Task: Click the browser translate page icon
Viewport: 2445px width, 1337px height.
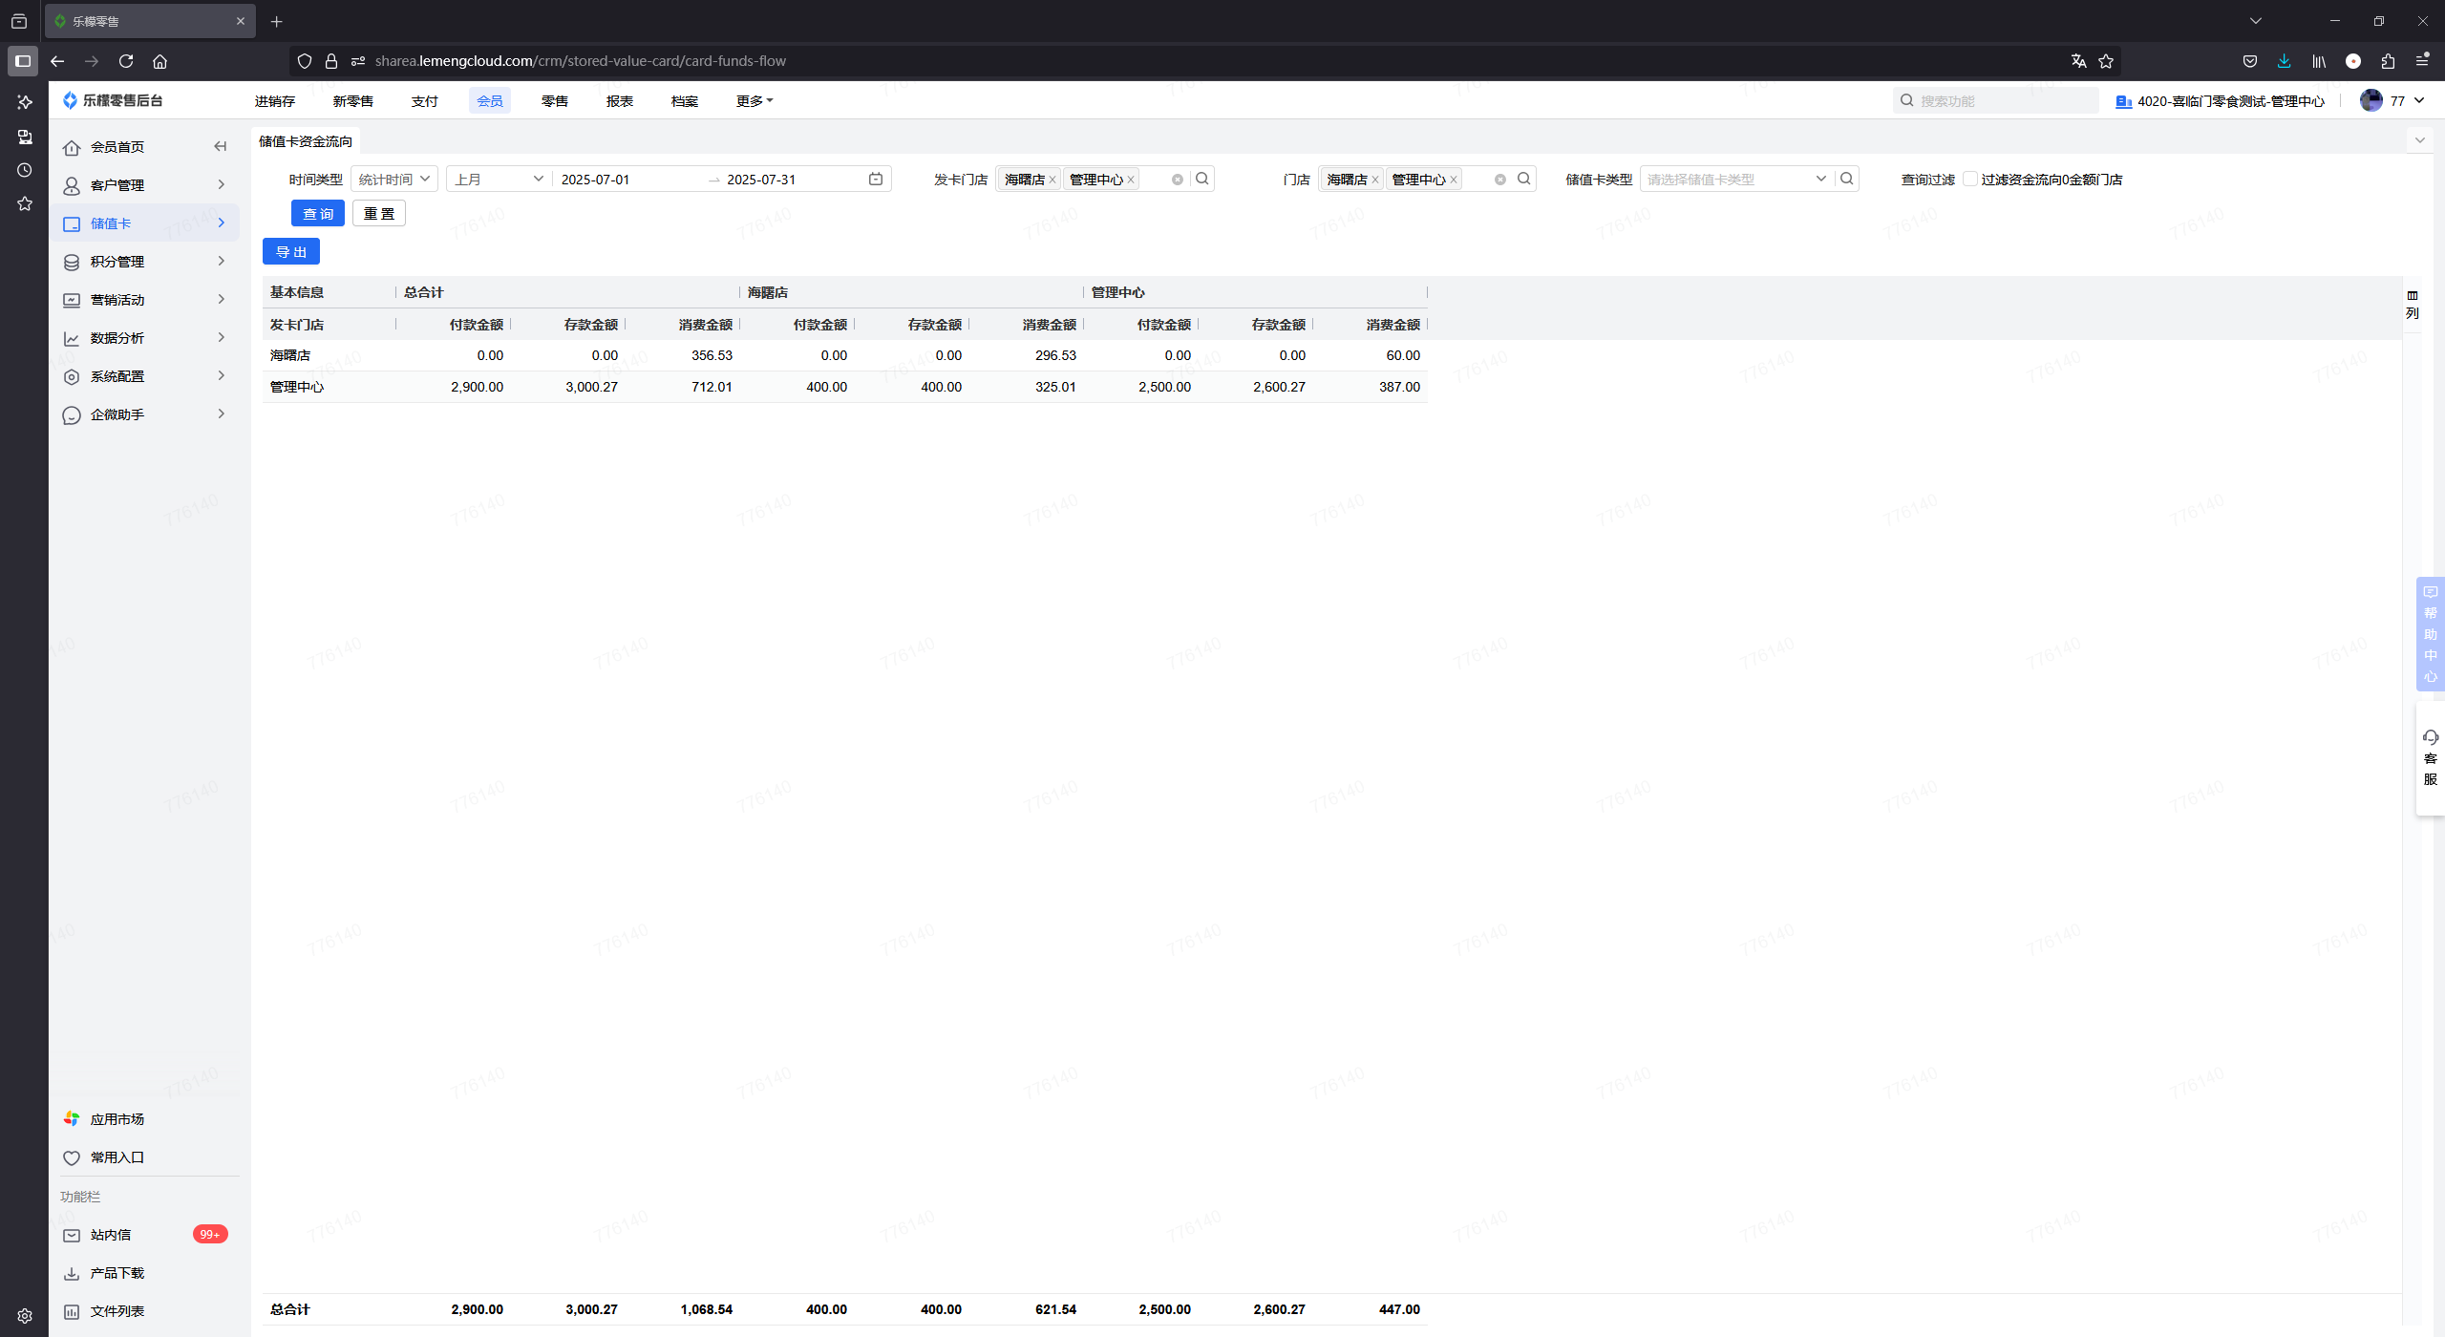Action: (2078, 61)
